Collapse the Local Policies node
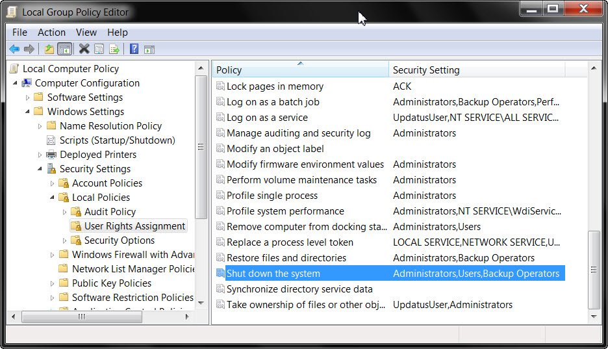The width and height of the screenshot is (608, 349). click(x=53, y=198)
